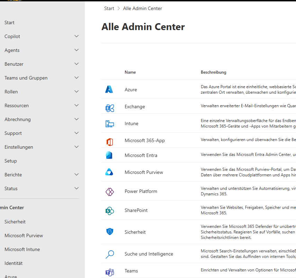Open the Microsoft Intune sidebar link

pos(22,249)
